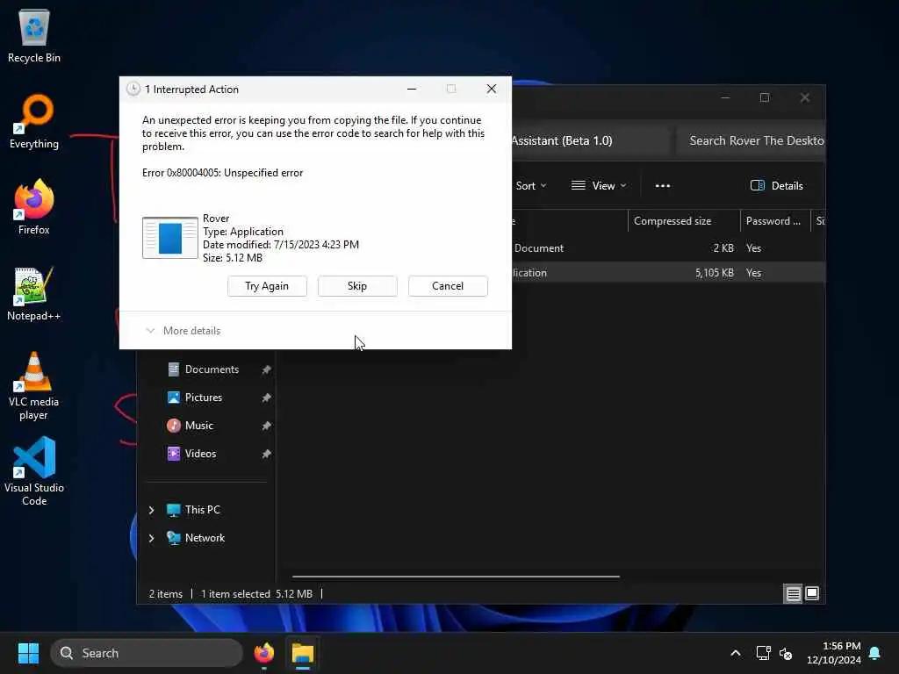Open the muted volume tray icon
899x674 pixels.
pyautogui.click(x=786, y=653)
